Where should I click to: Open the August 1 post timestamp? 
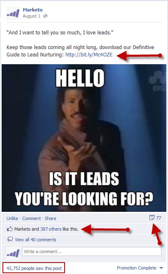click(31, 16)
